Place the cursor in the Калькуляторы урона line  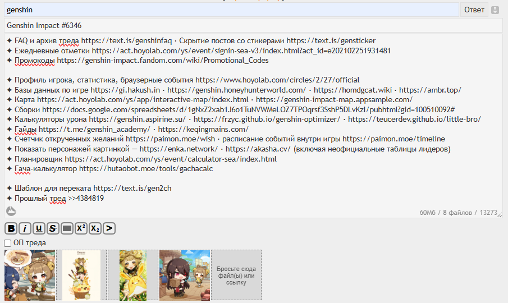[244, 120]
